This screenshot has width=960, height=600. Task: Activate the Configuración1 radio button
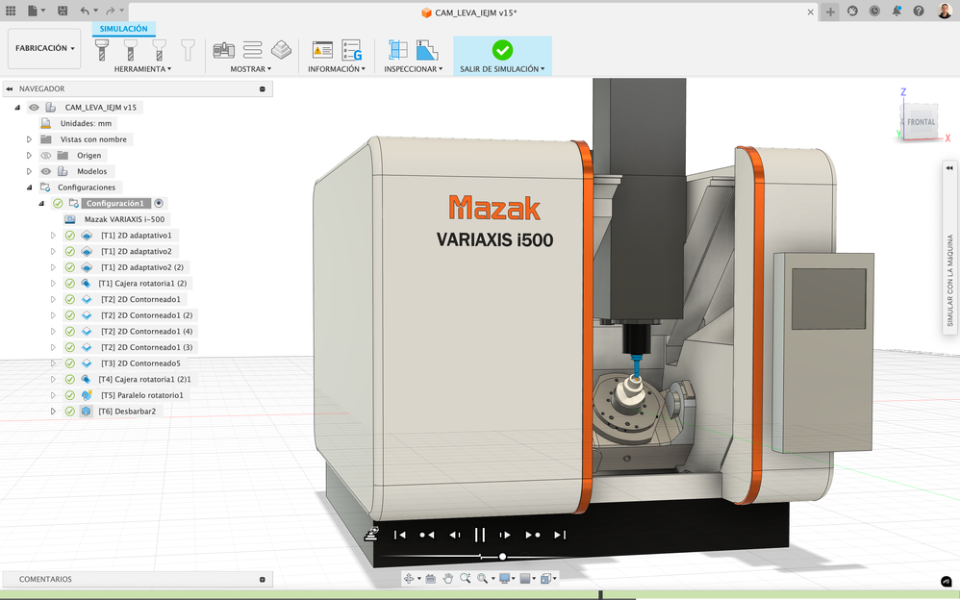pos(160,204)
